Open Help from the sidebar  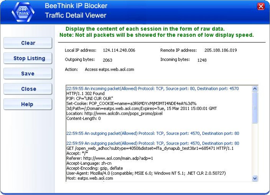(28, 104)
